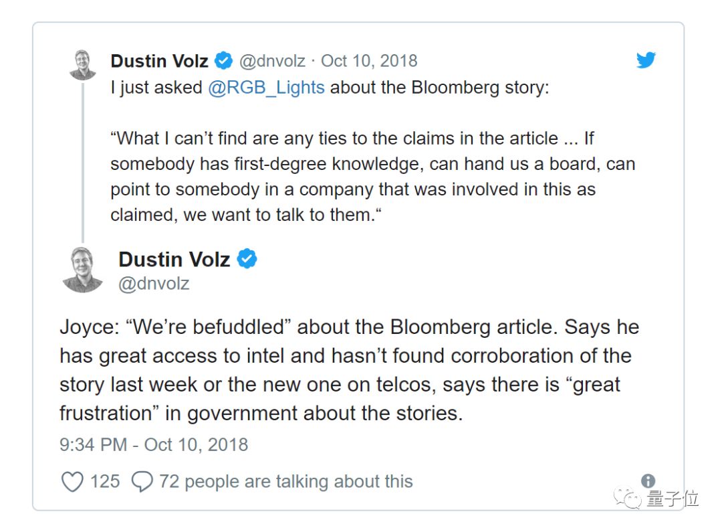This screenshot has width=722, height=530.
Task: Open small Dustin Volz avatar in parent tweet
Action: [x=83, y=65]
